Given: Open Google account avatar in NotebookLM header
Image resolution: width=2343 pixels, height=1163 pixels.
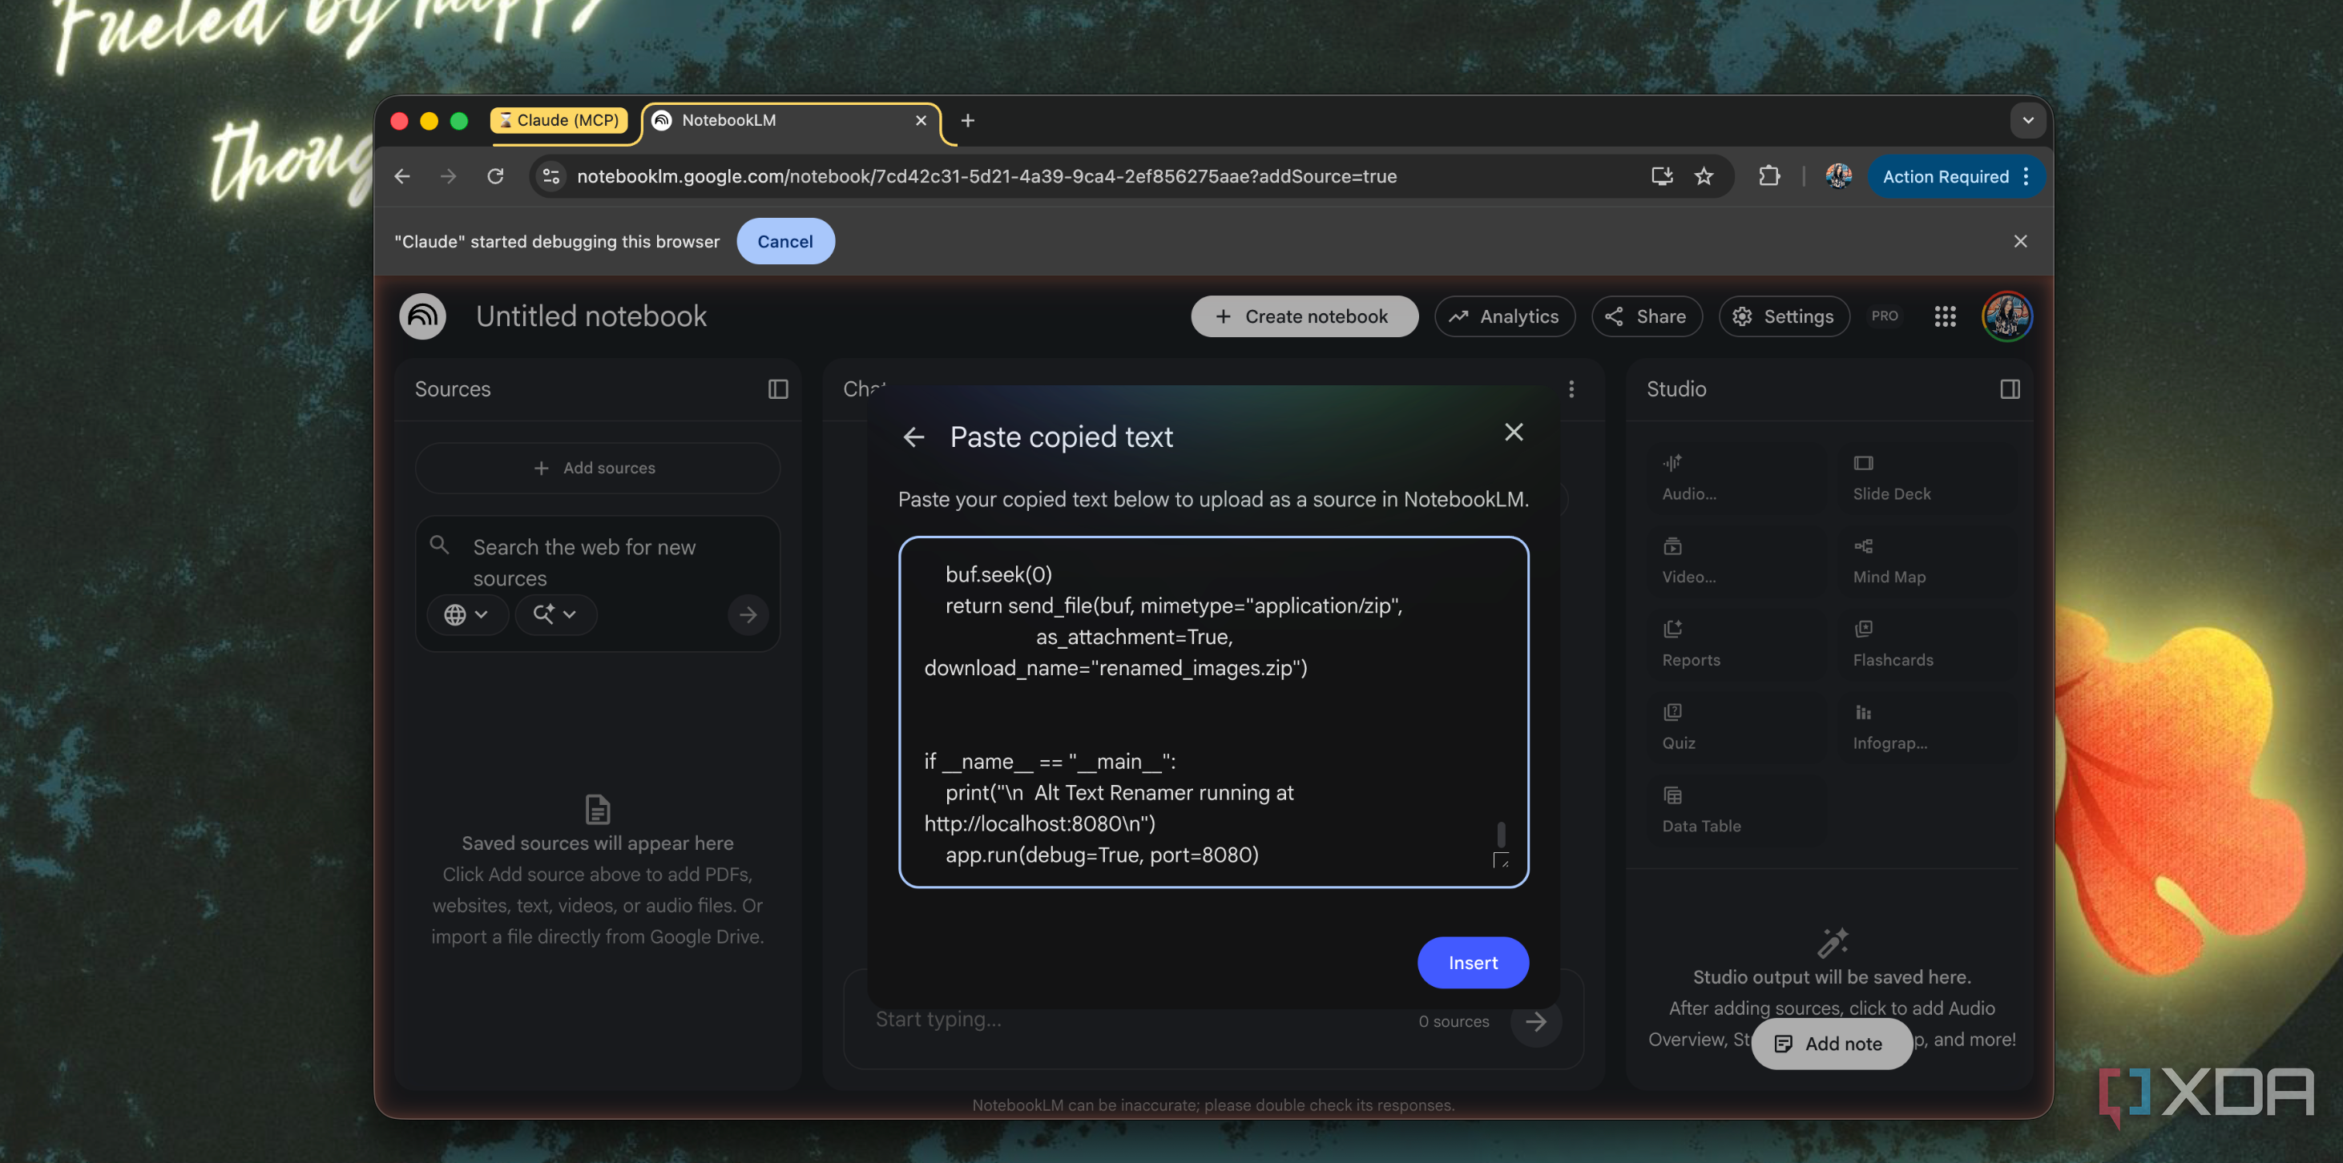Looking at the screenshot, I should click(2007, 316).
